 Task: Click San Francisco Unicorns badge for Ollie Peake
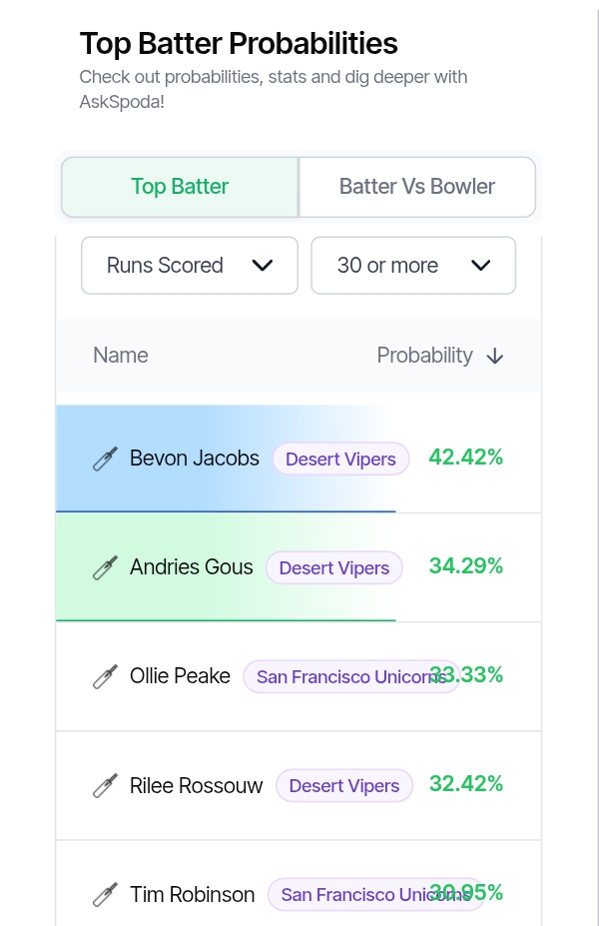351,676
